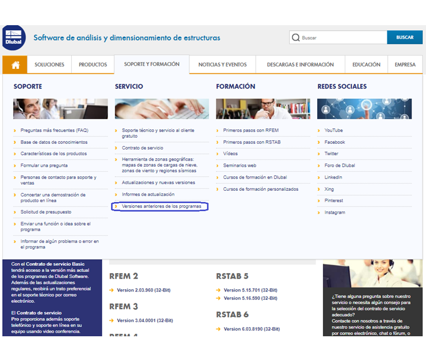This screenshot has width=426, height=362.
Task: Open the NOTICIAS Y EVENTOS menu
Action: (x=223, y=64)
